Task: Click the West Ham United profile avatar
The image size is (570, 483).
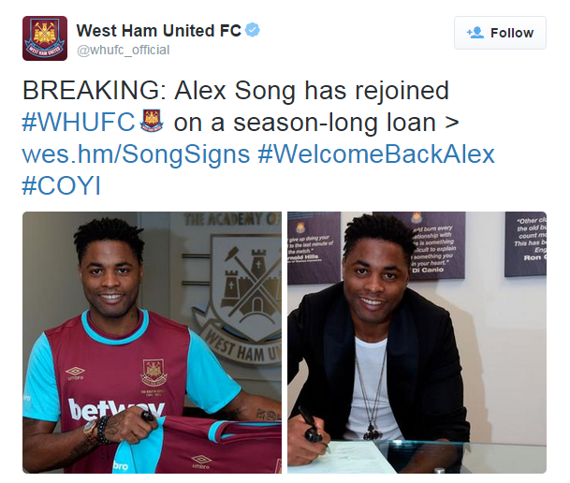Action: 45,38
